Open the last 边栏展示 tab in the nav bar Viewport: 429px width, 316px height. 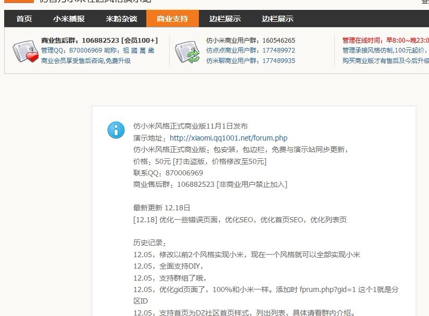coord(277,19)
